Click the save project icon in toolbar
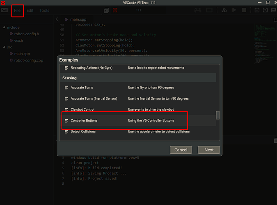277x205 pixels. point(257,10)
